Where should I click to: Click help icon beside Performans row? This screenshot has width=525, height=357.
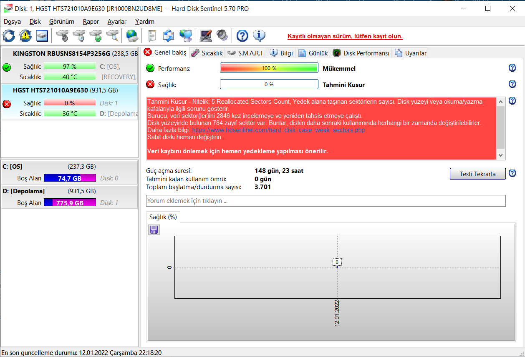(x=512, y=68)
